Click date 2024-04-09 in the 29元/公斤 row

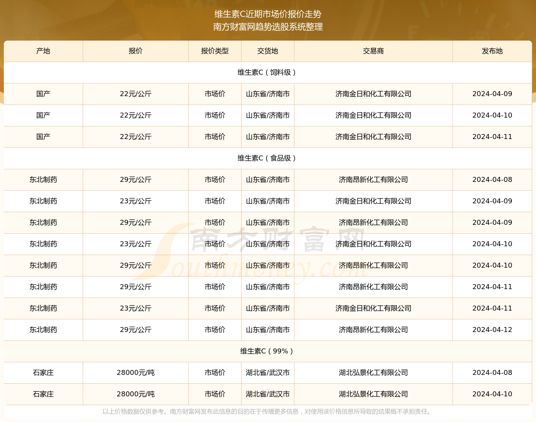[492, 222]
